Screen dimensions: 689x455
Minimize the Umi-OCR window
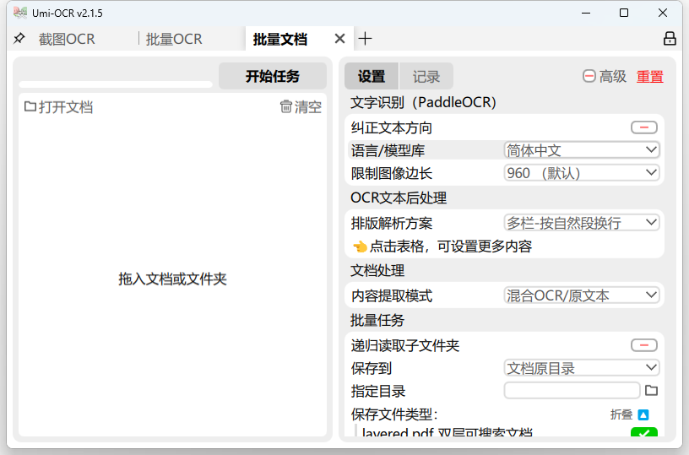pyautogui.click(x=586, y=13)
